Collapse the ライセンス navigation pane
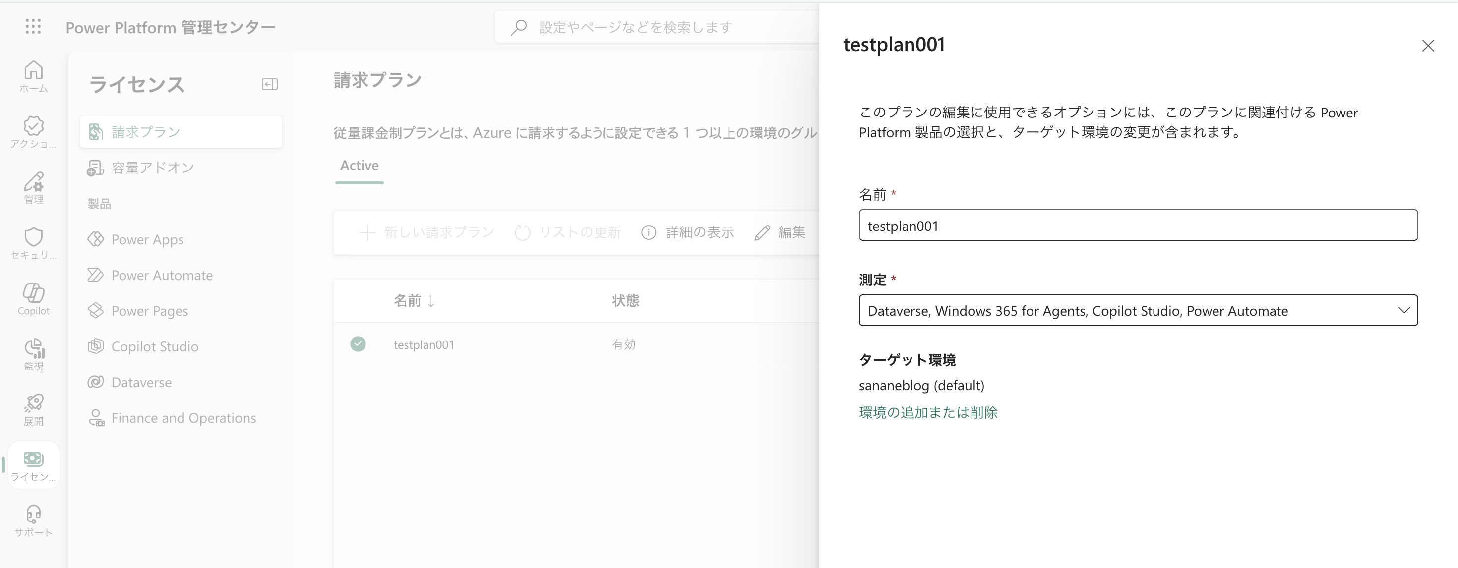The height and width of the screenshot is (568, 1458). pyautogui.click(x=269, y=84)
